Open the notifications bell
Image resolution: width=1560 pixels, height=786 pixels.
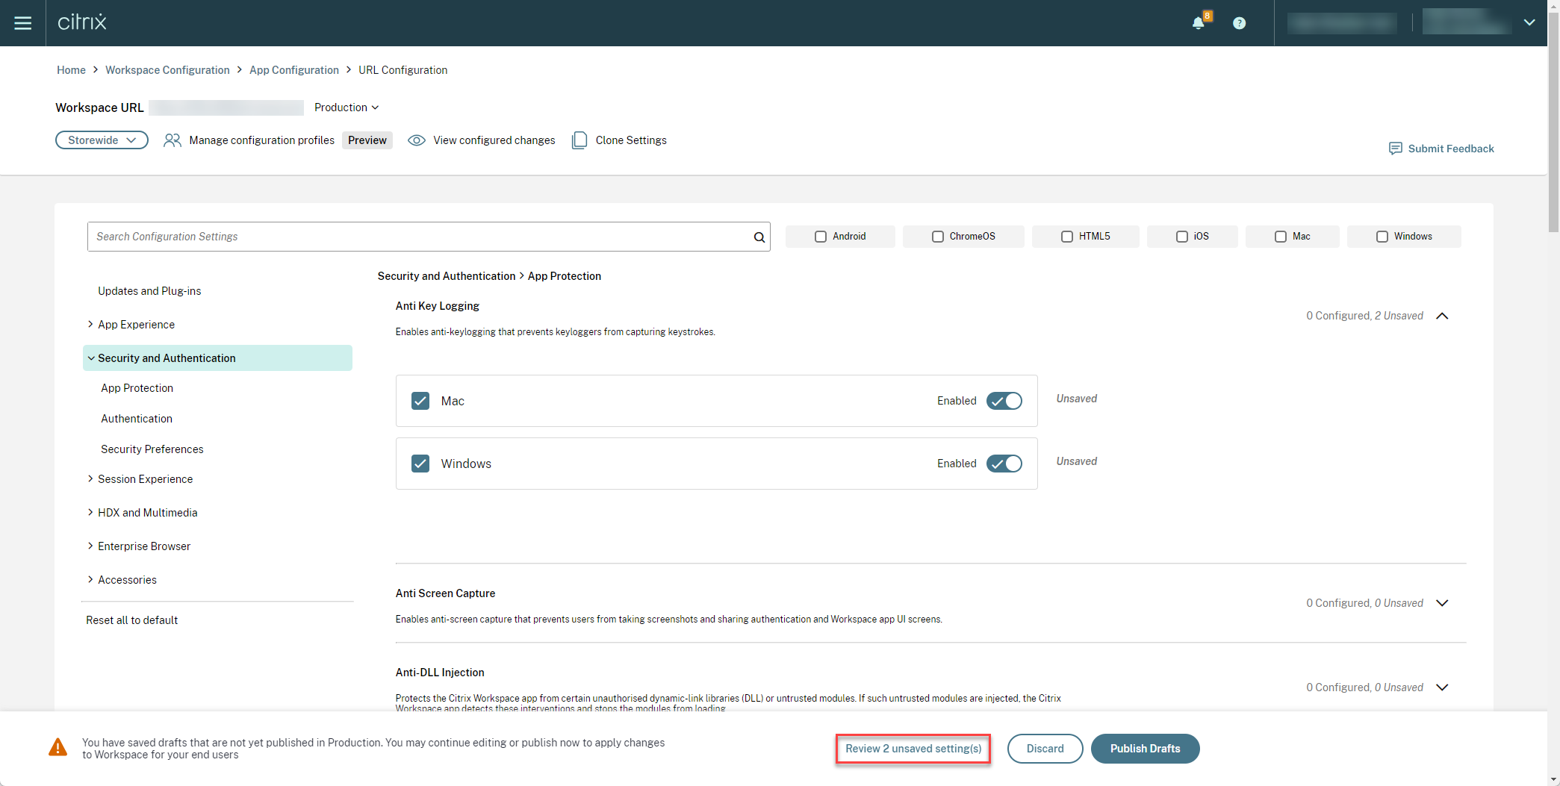1198,22
